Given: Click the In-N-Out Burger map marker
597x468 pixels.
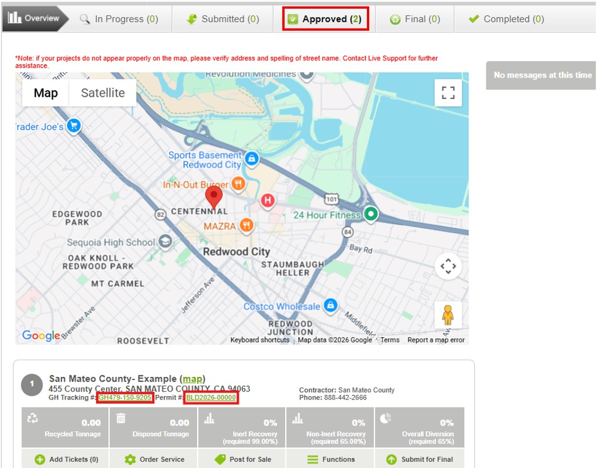Looking at the screenshot, I should (x=238, y=184).
